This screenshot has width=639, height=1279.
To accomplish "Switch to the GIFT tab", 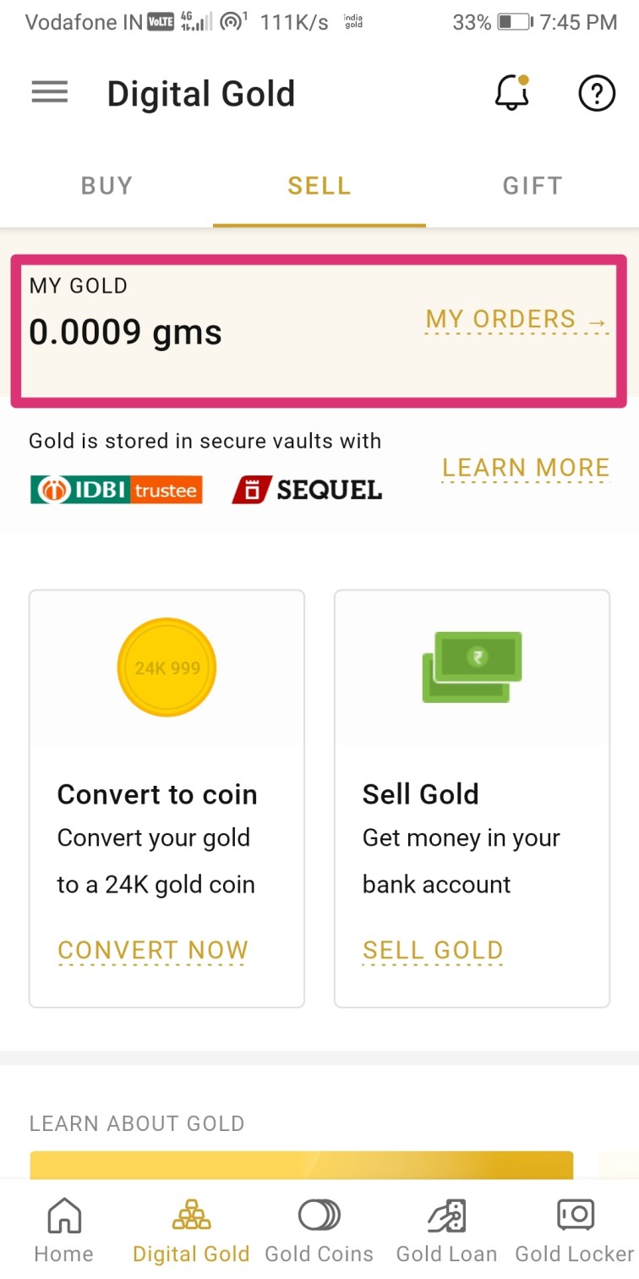I will point(532,186).
